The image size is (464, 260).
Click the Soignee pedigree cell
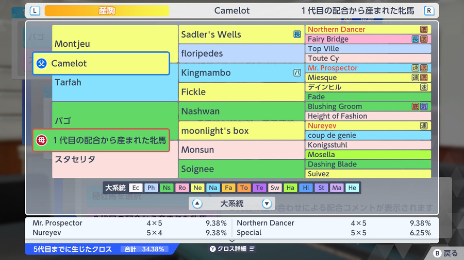[x=241, y=169]
